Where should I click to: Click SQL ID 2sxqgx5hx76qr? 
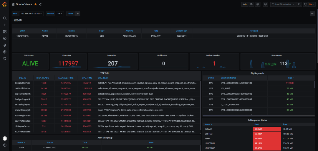[x=22, y=83]
